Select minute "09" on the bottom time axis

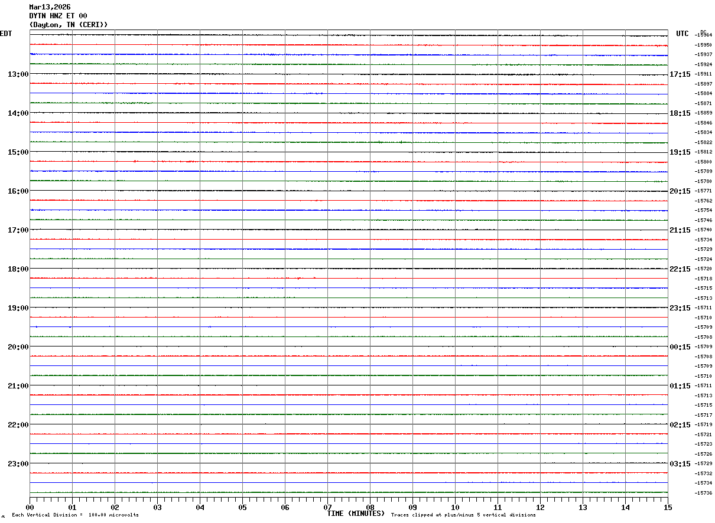click(x=412, y=507)
